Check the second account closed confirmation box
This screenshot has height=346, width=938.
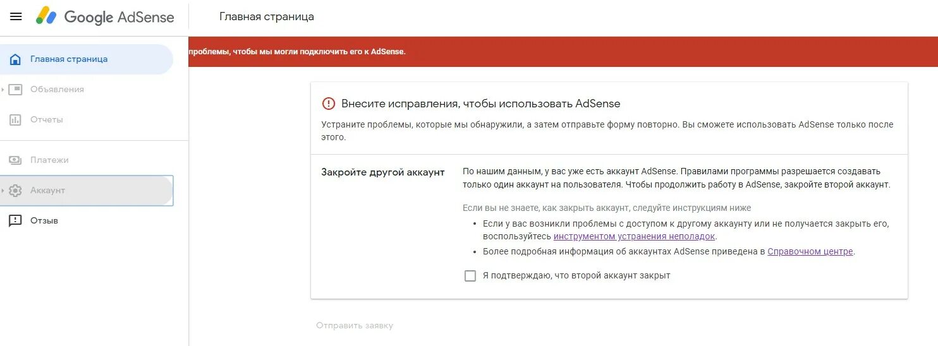[470, 276]
